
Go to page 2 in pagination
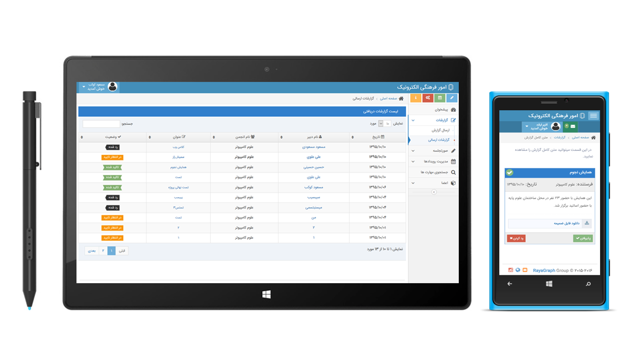(x=103, y=250)
